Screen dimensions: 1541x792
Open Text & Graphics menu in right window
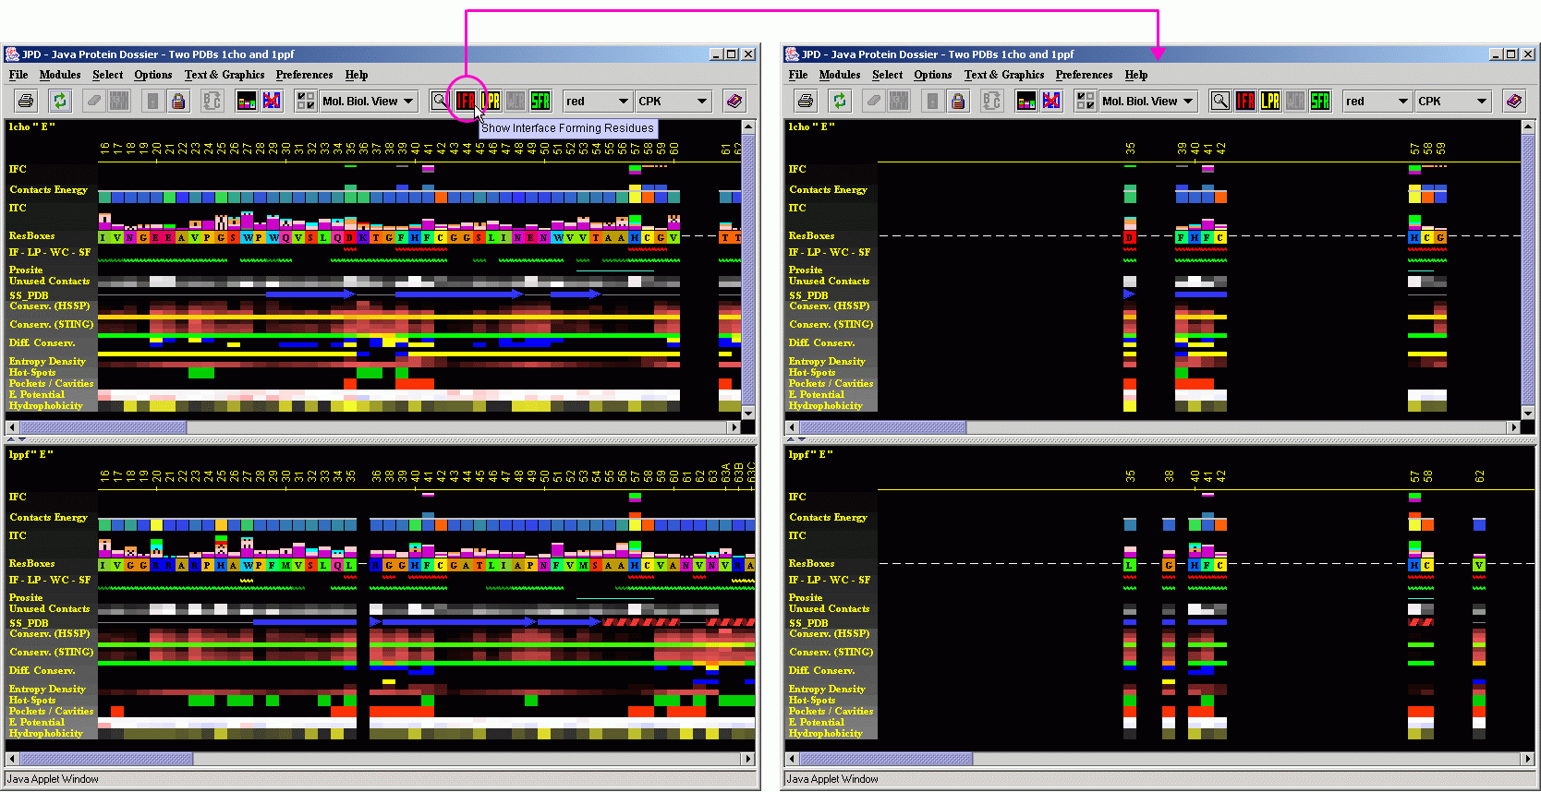[x=1004, y=75]
